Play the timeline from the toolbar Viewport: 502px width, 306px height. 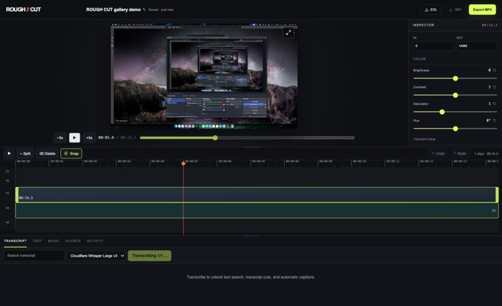[9, 153]
